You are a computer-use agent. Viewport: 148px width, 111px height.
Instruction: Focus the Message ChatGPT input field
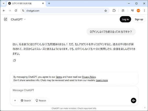pyautogui.click(x=74, y=90)
